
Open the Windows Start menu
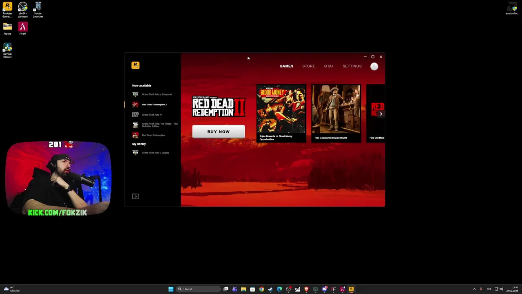pyautogui.click(x=171, y=289)
